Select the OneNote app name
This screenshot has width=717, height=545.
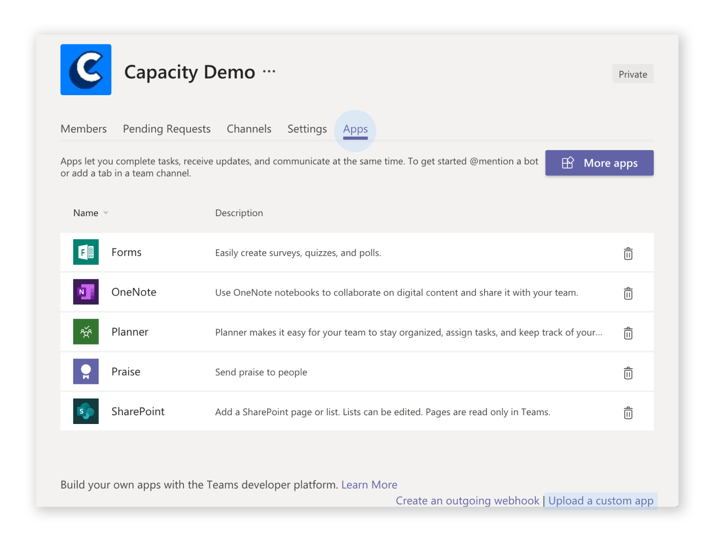[134, 292]
